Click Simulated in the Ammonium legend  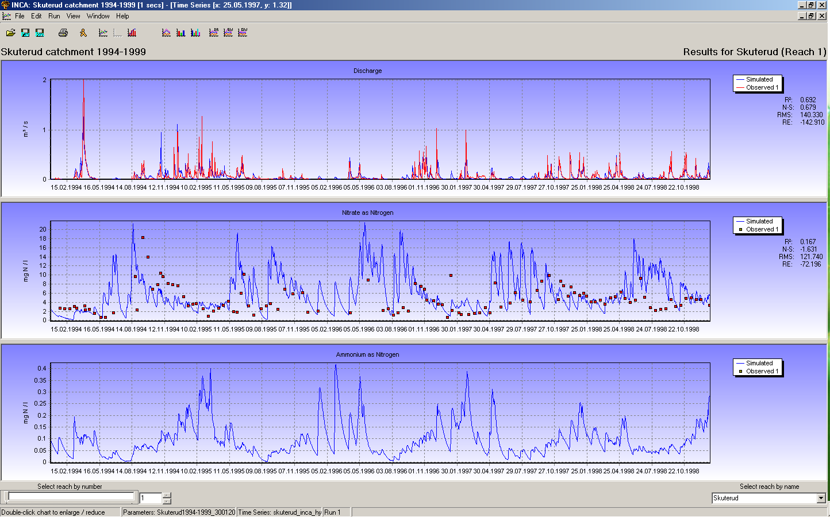[x=759, y=363]
